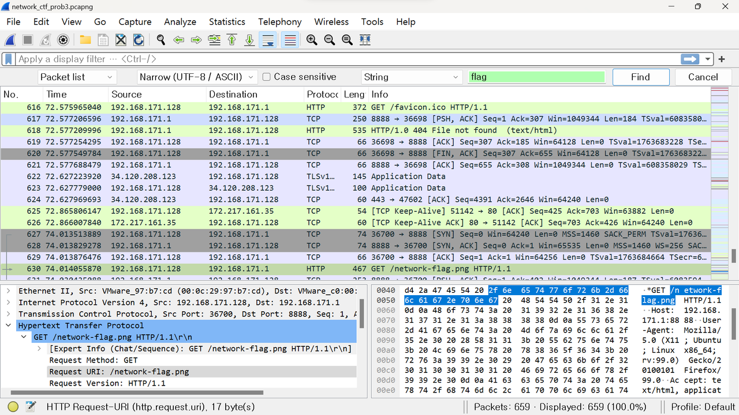Open capture file properties icon in status bar
This screenshot has height=415, width=739.
pyautogui.click(x=31, y=407)
